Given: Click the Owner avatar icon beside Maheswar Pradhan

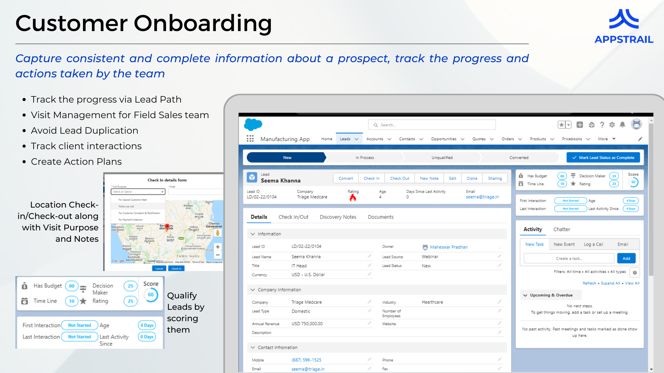Looking at the screenshot, I should [425, 247].
